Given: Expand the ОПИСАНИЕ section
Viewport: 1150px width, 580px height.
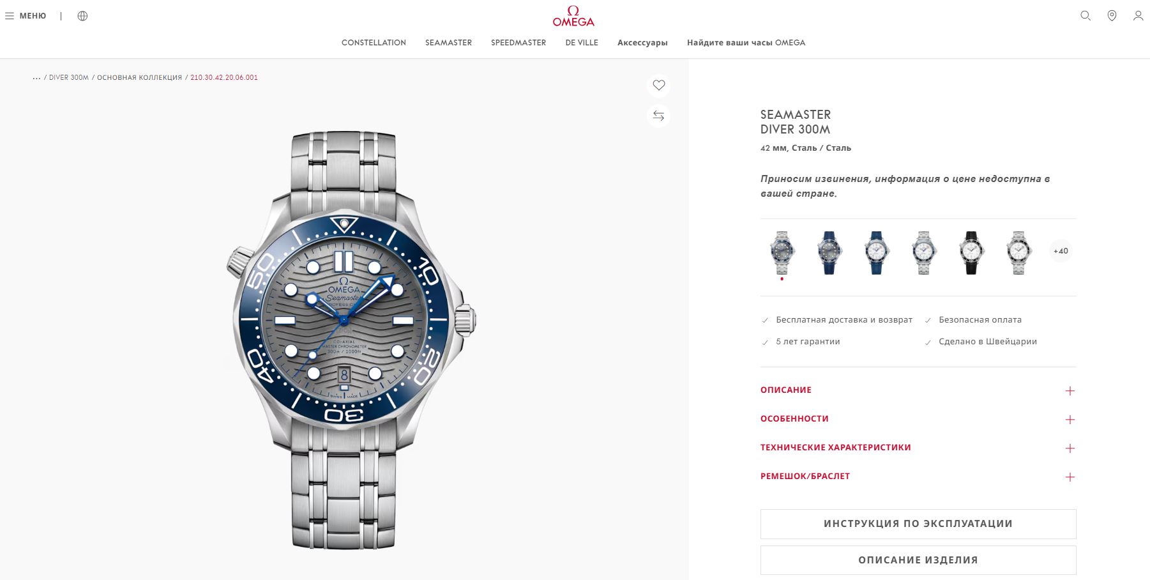Looking at the screenshot, I should click(918, 390).
